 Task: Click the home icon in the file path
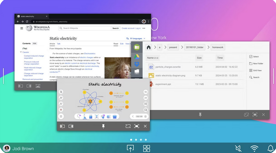pos(149,47)
